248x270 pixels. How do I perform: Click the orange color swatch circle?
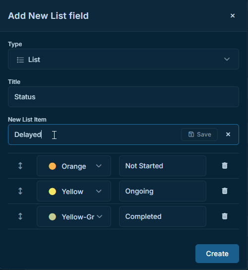(52, 166)
